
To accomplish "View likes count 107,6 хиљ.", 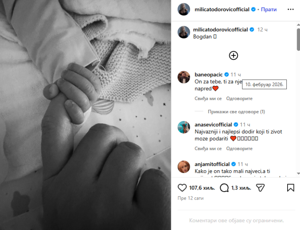I will 202,188.
